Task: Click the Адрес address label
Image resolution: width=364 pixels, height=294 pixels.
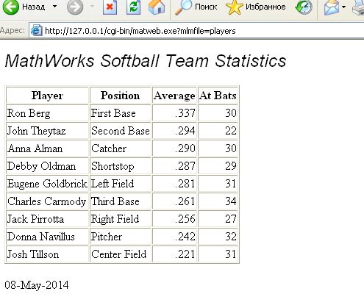Action: [x=13, y=31]
